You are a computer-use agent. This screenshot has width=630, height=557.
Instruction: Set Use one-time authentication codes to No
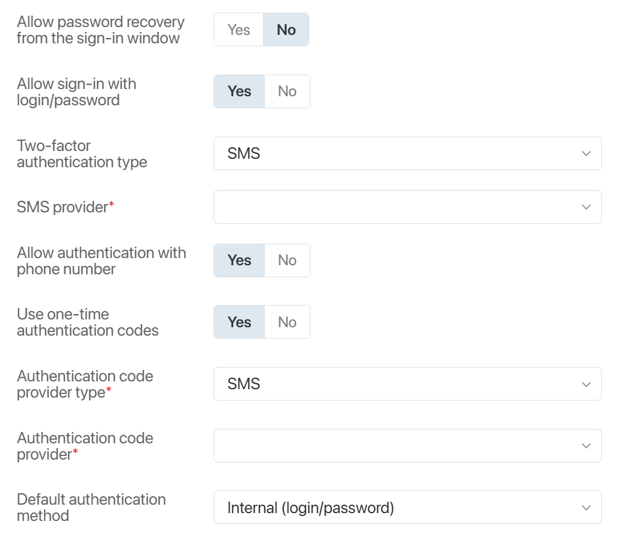(287, 322)
